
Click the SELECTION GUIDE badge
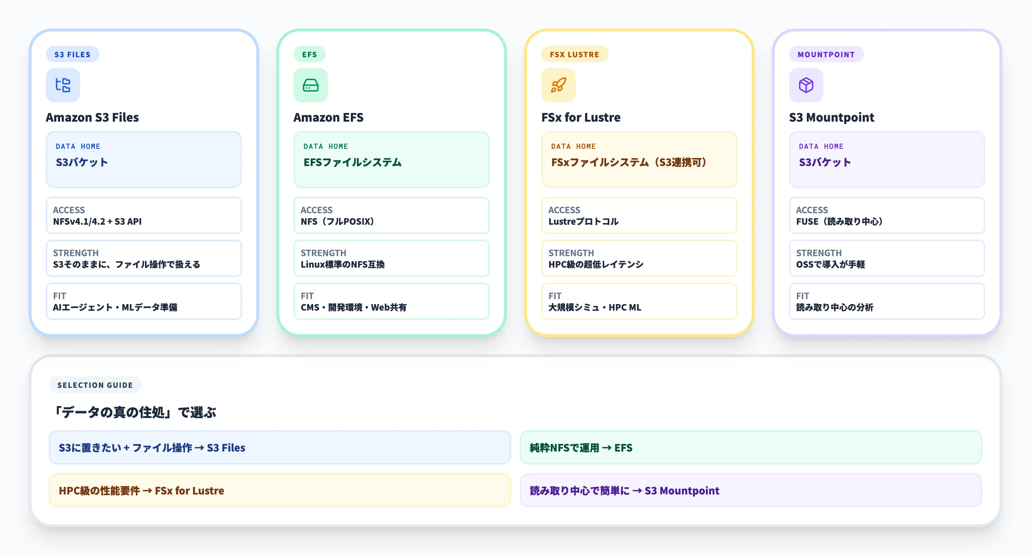tap(95, 385)
